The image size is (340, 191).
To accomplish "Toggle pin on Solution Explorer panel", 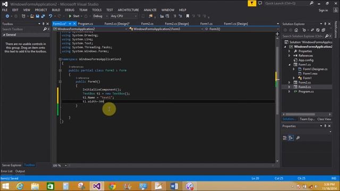I will (x=325, y=24).
